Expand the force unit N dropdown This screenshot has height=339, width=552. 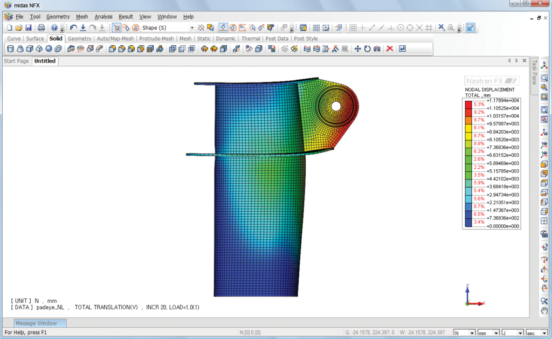472,333
